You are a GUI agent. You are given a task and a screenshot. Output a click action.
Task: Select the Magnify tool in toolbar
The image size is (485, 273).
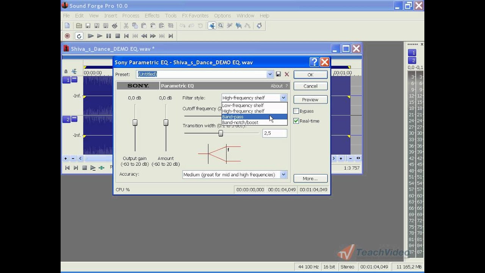pos(221,26)
